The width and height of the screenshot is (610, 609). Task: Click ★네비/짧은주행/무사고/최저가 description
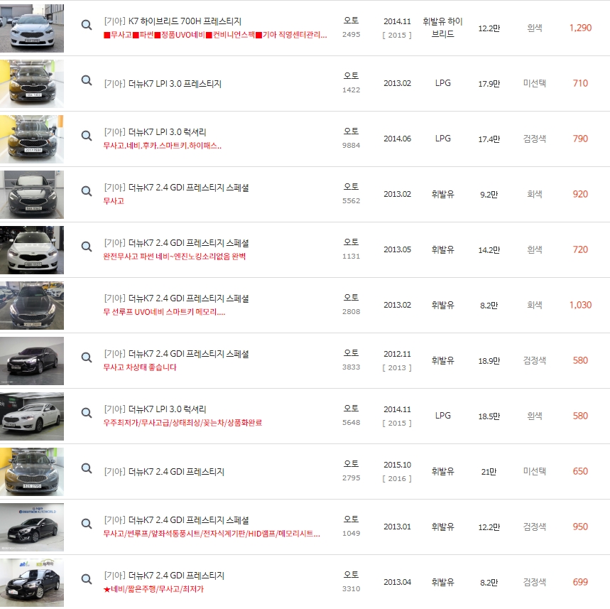point(153,589)
